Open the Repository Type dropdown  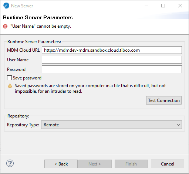(x=111, y=125)
